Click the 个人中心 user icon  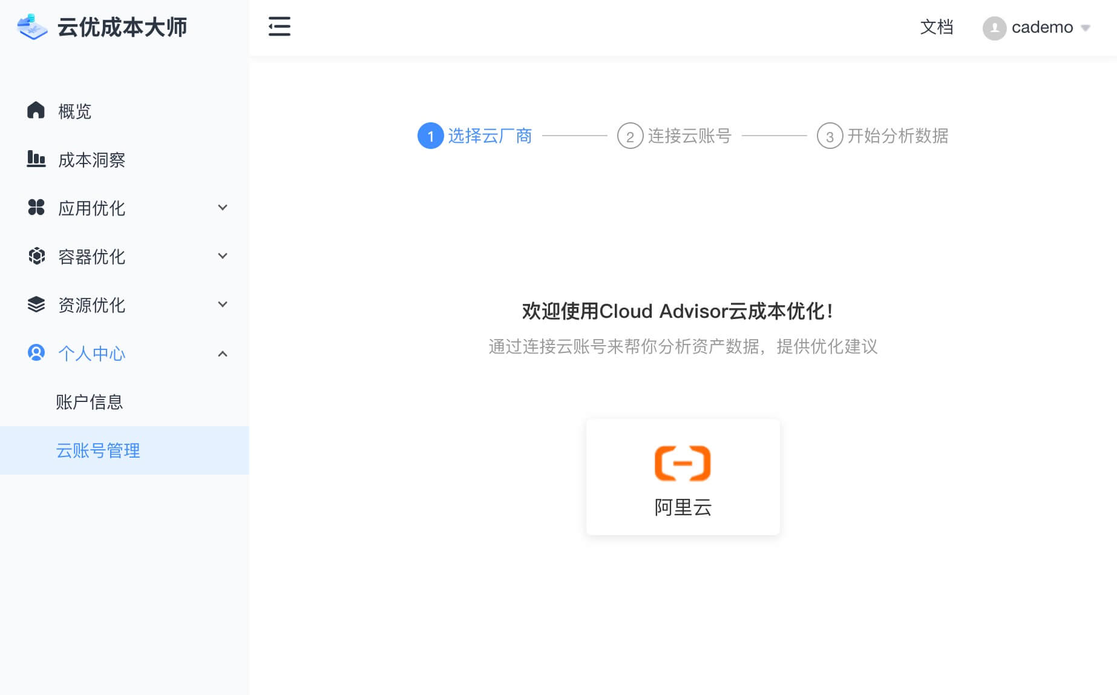coord(36,352)
